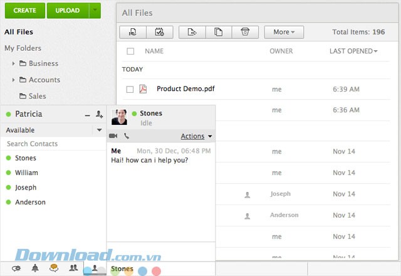Click the add task calendar icon

(160, 32)
